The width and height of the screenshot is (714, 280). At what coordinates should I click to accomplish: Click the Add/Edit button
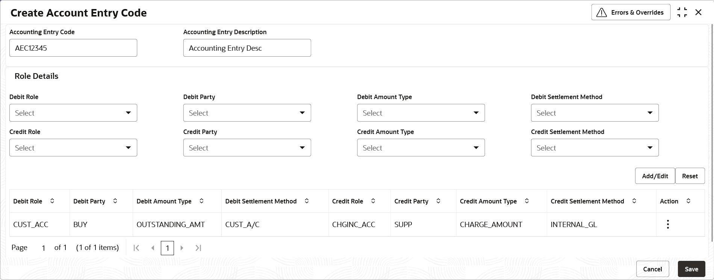[655, 176]
